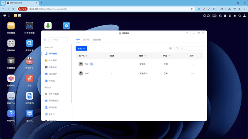Screen dimensions: 248x139
Task: Open the 控制面板 desktop icon
Action: (x=11, y=43)
